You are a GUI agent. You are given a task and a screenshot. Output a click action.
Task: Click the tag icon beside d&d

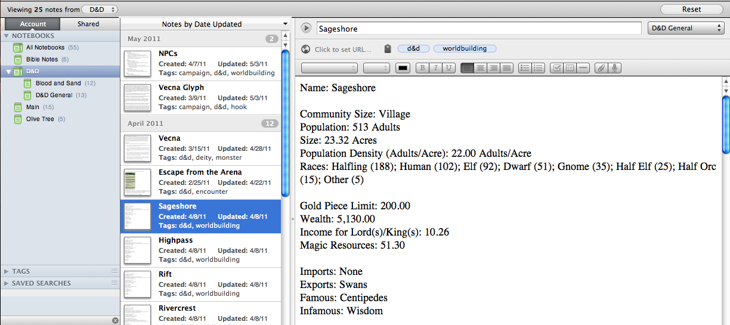click(387, 49)
